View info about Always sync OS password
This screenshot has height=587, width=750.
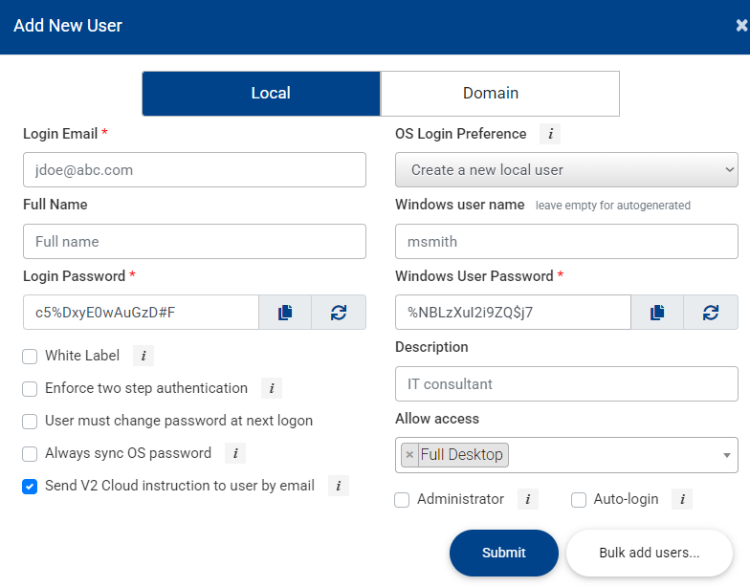234,454
